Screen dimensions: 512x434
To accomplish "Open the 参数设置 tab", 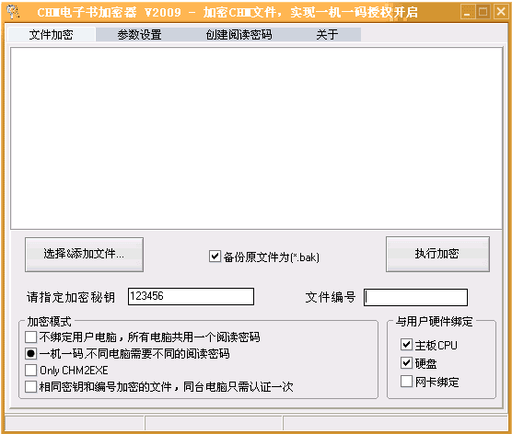I will [x=139, y=35].
